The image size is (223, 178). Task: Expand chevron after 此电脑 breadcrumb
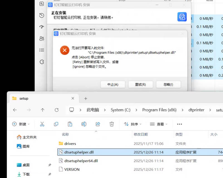(105, 110)
